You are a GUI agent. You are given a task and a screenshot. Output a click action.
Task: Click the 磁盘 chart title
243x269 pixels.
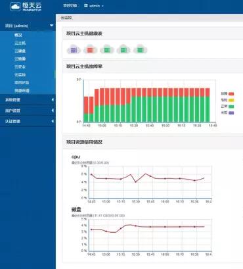point(76,210)
